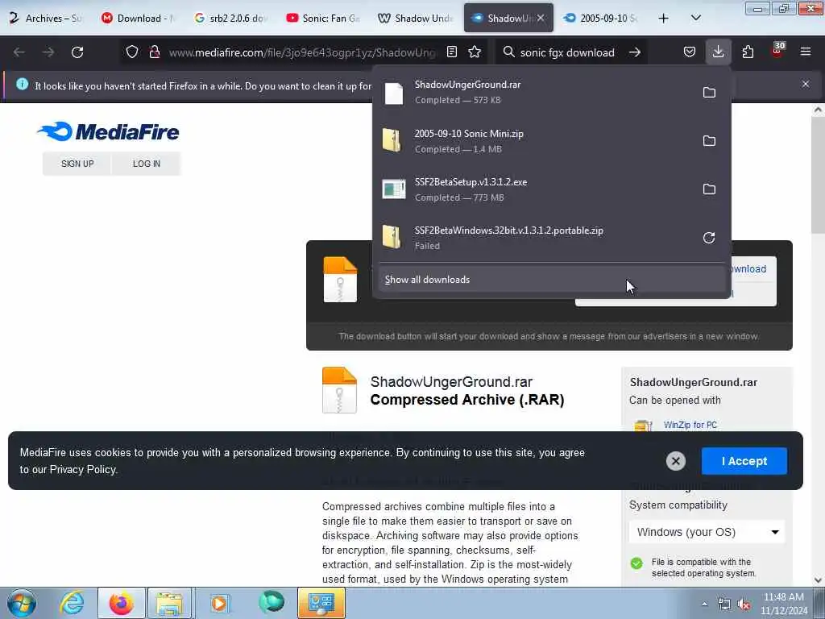This screenshot has height=619, width=825.
Task: Show ShadowUngerGround.rar in folder
Action: tap(709, 93)
